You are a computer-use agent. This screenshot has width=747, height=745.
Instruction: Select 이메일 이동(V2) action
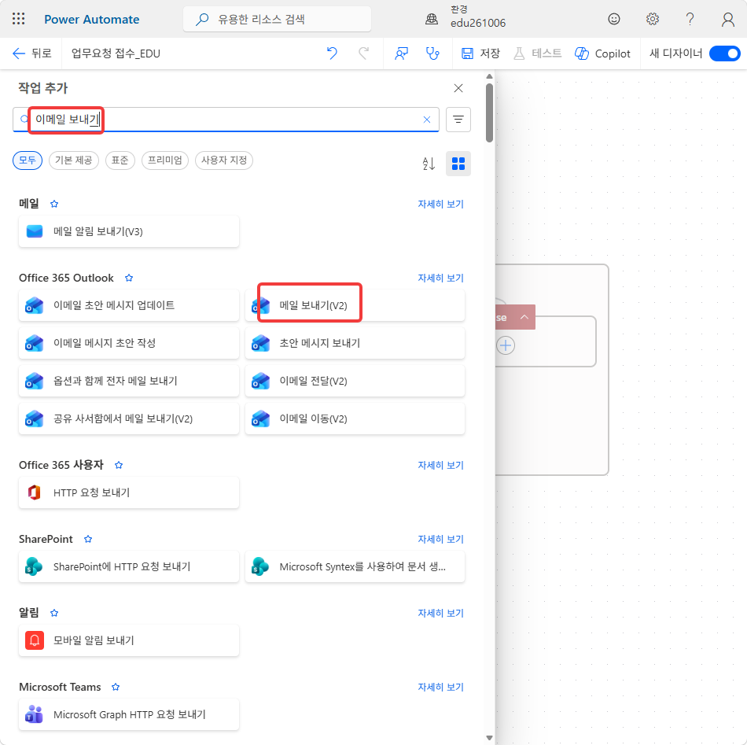coord(355,419)
